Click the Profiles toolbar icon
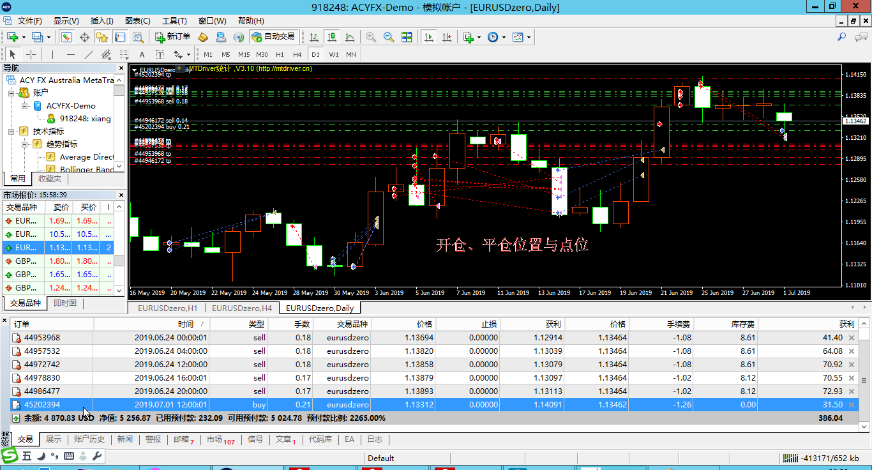Image resolution: width=872 pixels, height=470 pixels. tap(37, 37)
